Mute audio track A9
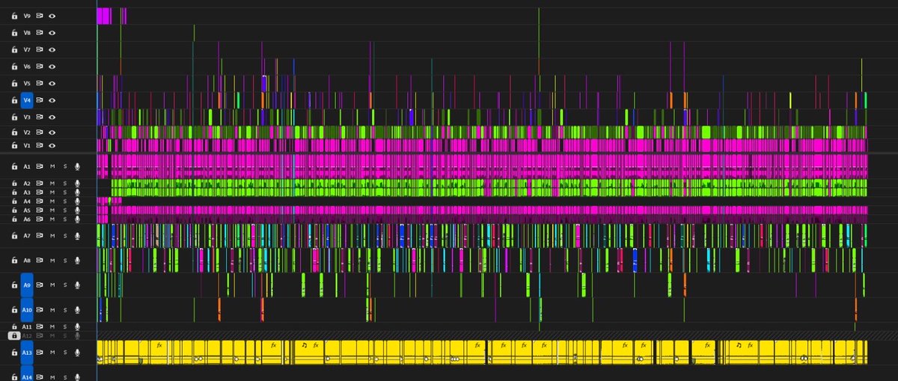Viewport: 898px width, 381px height. click(x=52, y=285)
